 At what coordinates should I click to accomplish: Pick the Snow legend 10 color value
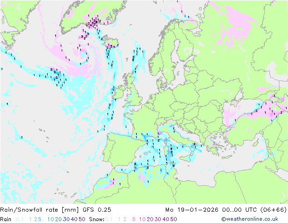[x=142, y=219]
